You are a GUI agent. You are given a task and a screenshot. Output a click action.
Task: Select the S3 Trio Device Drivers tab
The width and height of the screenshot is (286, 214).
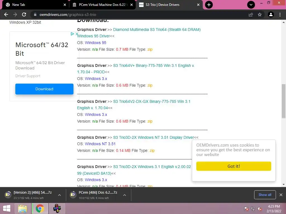(x=169, y=5)
